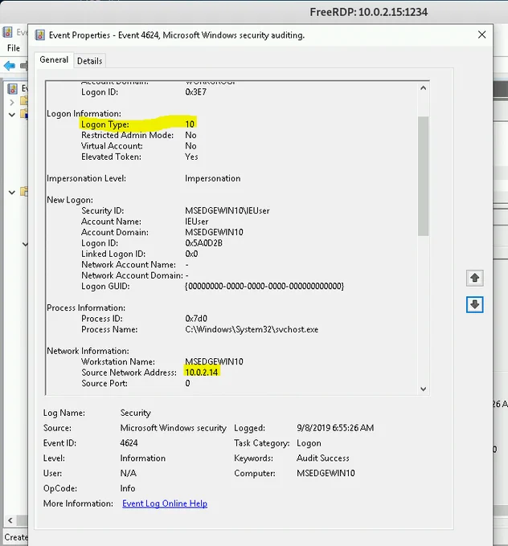The width and height of the screenshot is (508, 546).
Task: Click the Event Viewer window title icon
Action: click(8, 32)
